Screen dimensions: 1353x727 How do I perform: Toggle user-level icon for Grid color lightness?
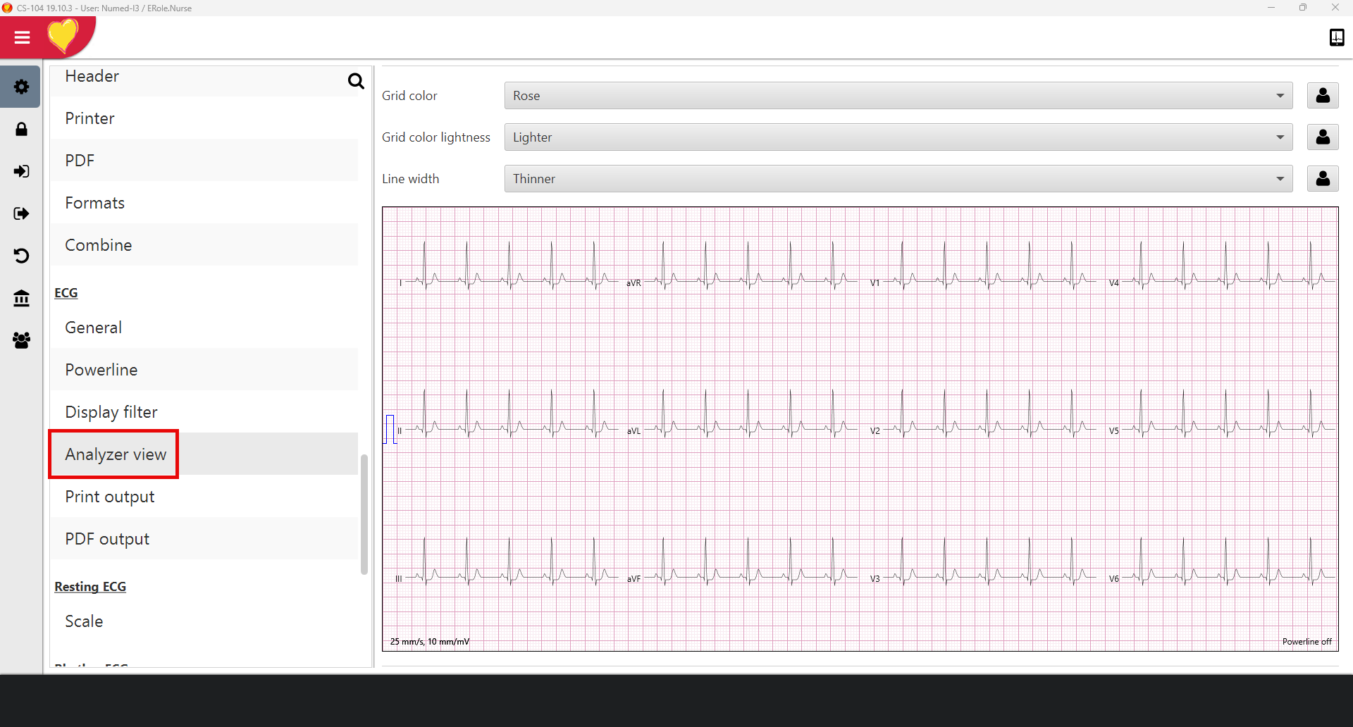pyautogui.click(x=1323, y=137)
